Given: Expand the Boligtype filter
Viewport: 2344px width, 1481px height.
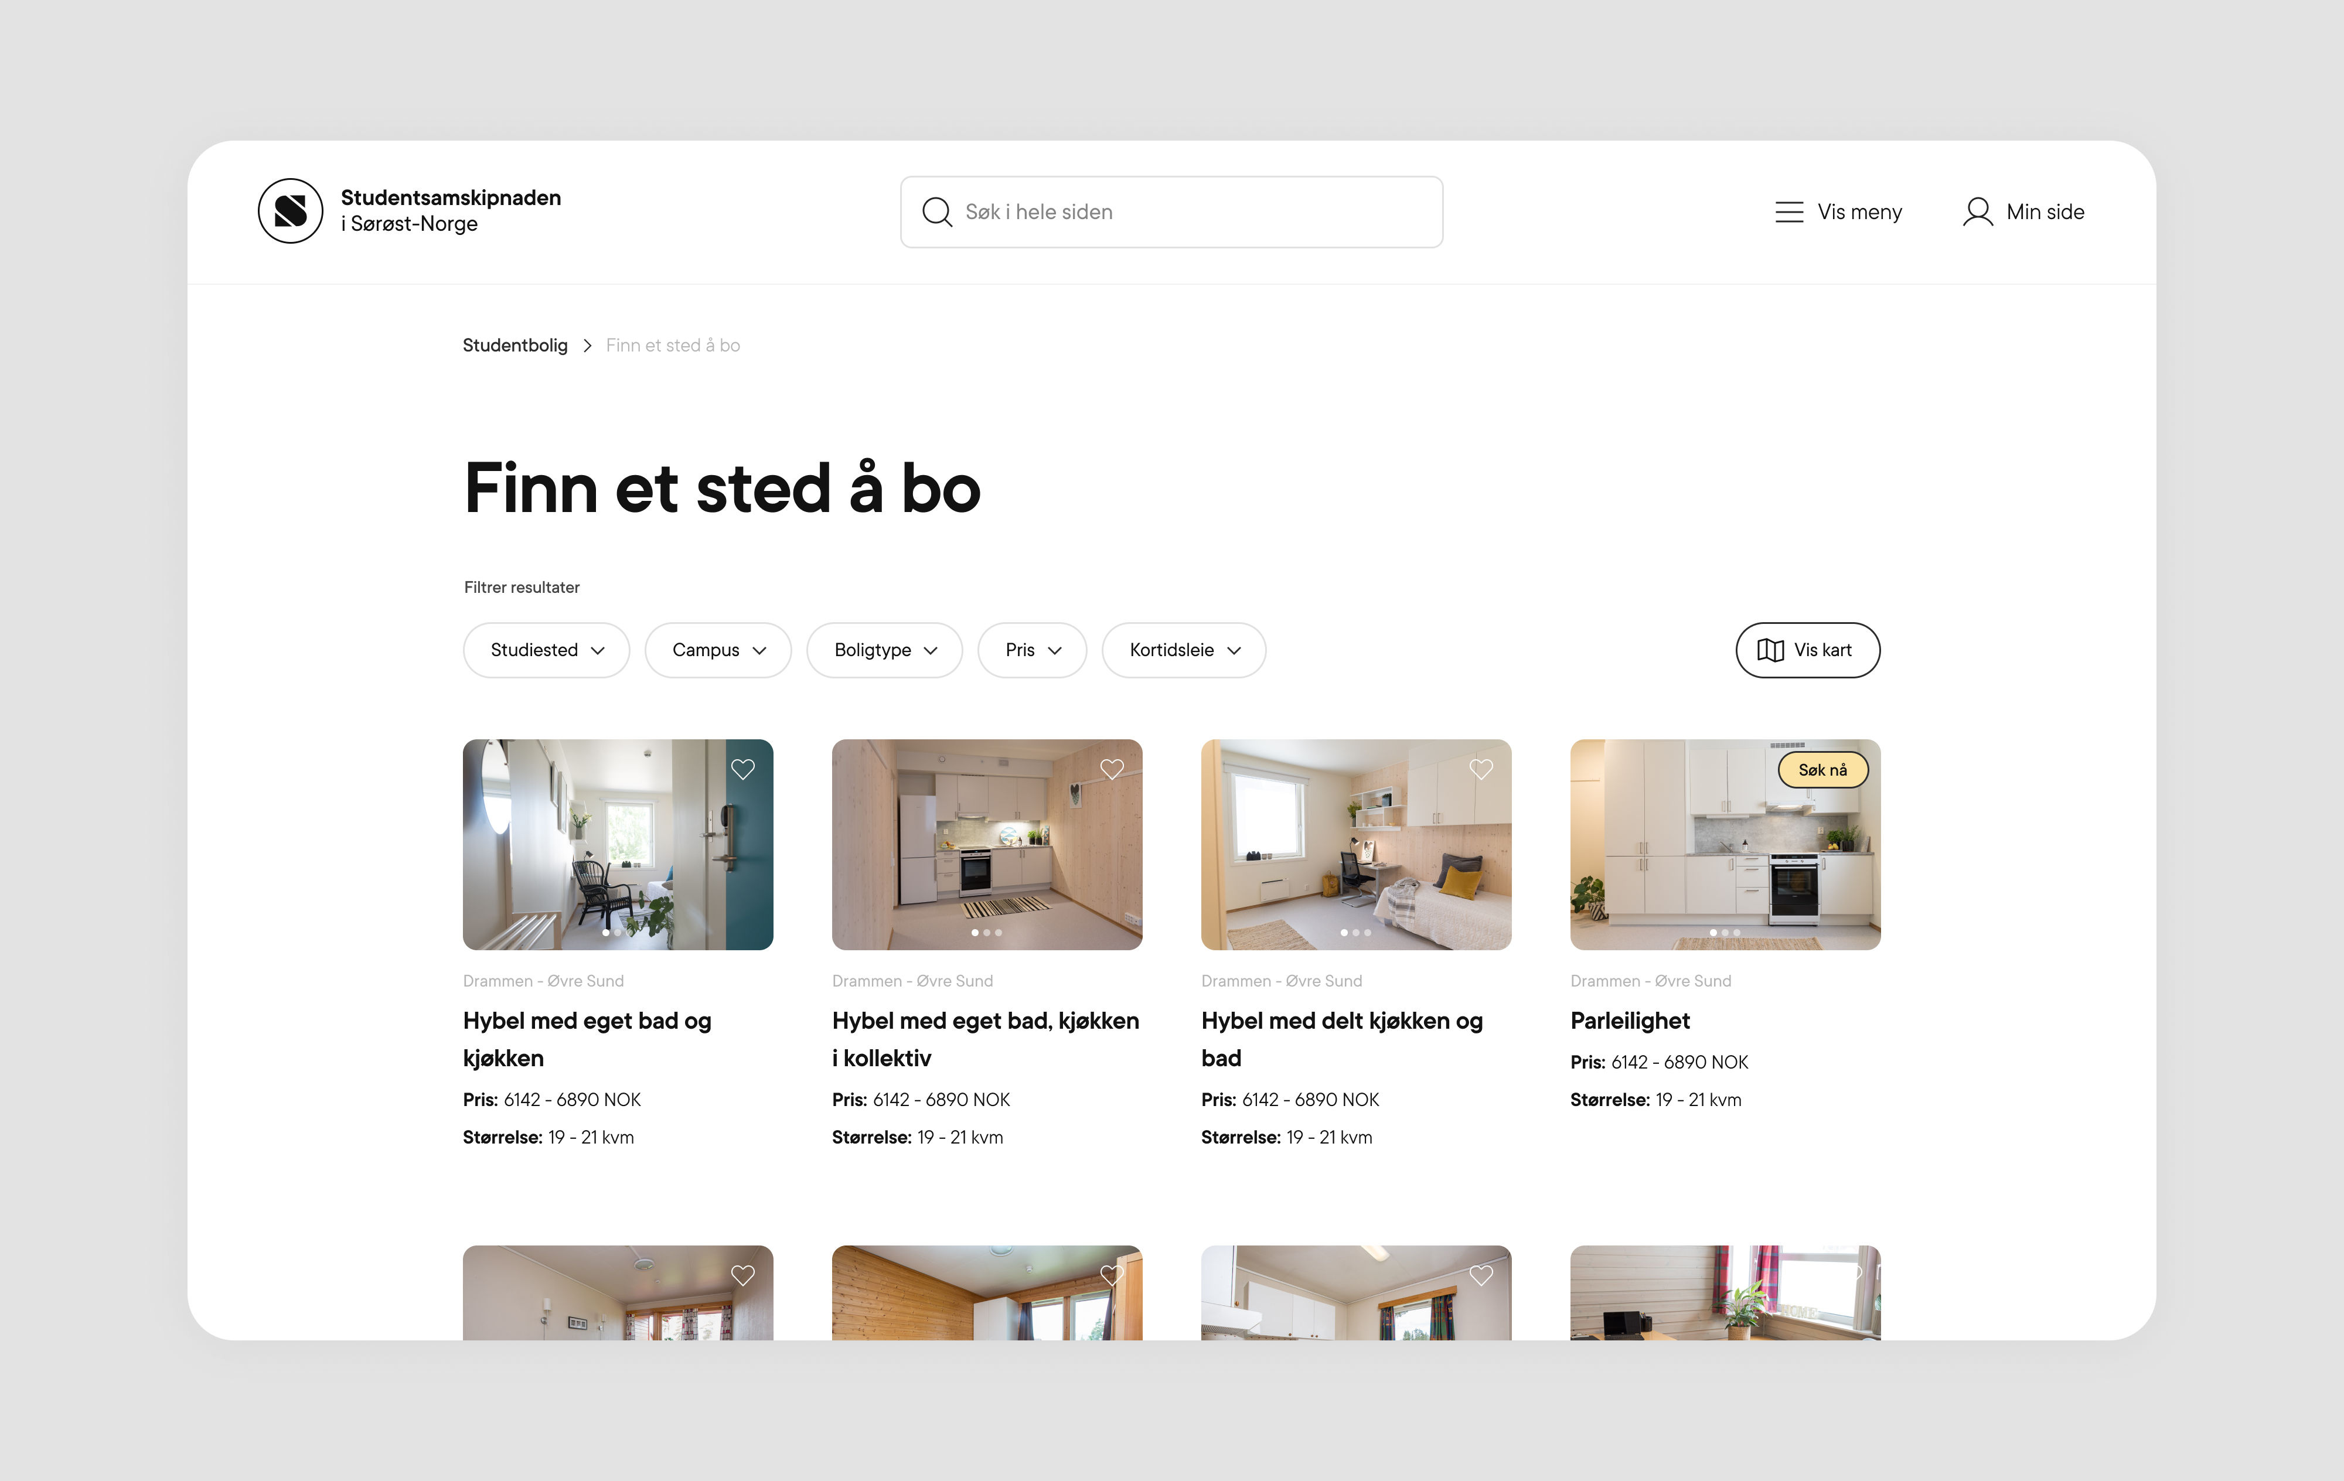Looking at the screenshot, I should pyautogui.click(x=885, y=650).
